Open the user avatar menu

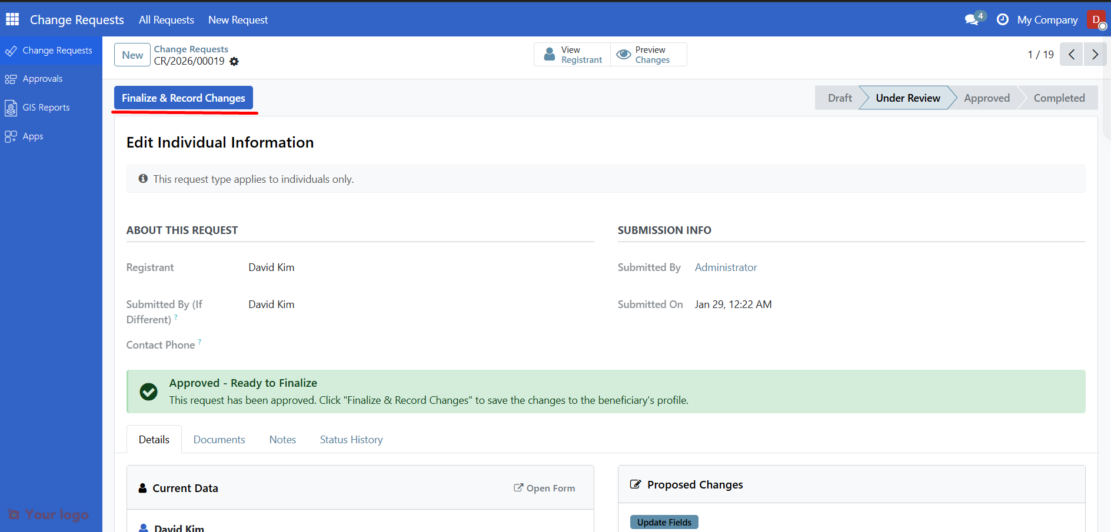(x=1096, y=19)
